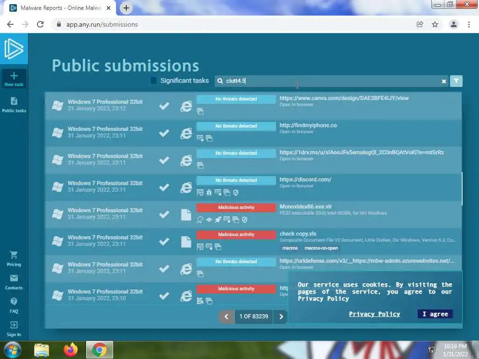Click No threats detected badge for discord.com

[236, 180]
